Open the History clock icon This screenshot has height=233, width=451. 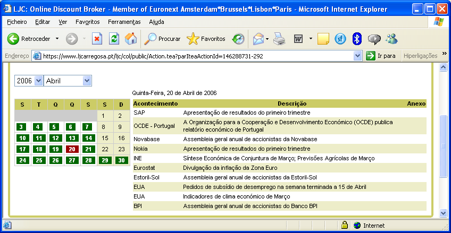coord(238,39)
